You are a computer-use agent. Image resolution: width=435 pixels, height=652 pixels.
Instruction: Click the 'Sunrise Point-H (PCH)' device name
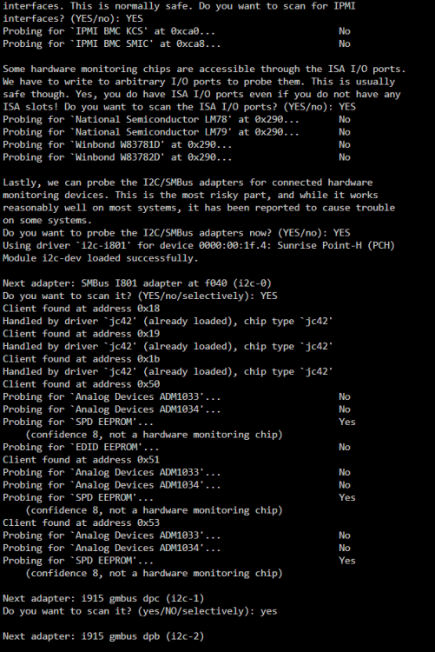(x=336, y=245)
